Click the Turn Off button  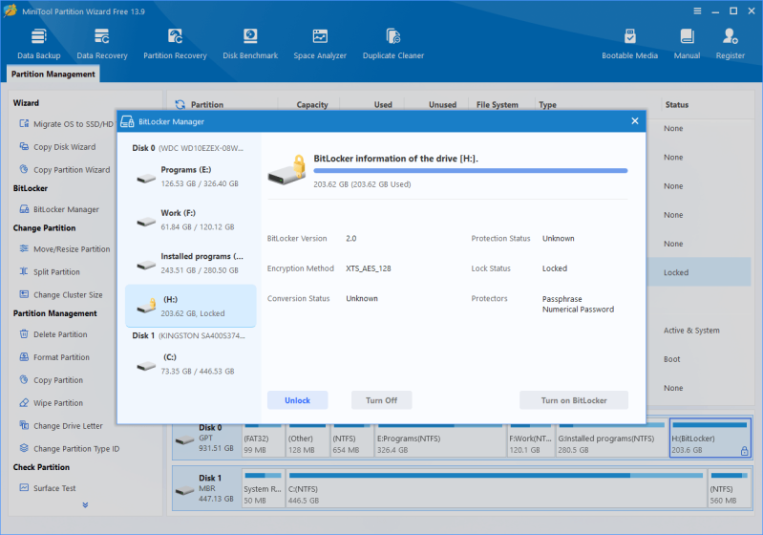coord(382,400)
